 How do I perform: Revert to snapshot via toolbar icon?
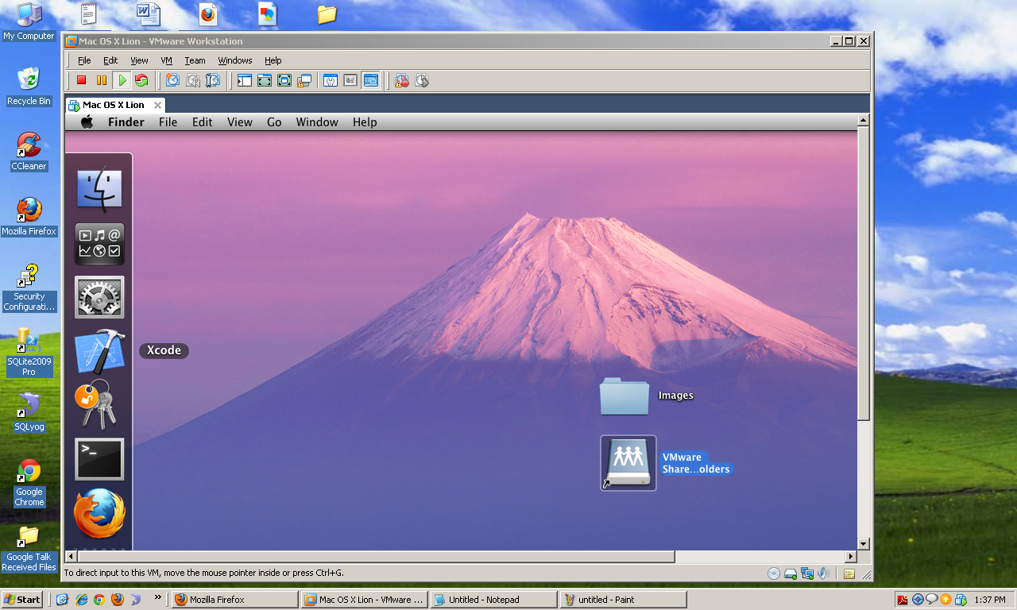[x=193, y=80]
